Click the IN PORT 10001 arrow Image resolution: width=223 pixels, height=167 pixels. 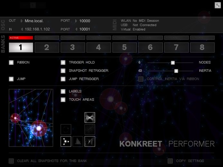(76, 29)
